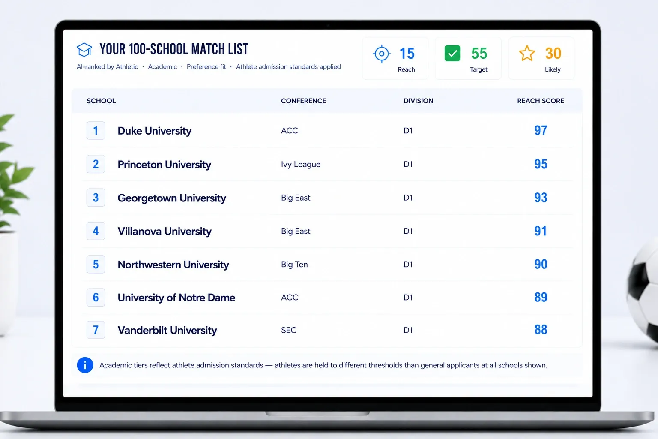This screenshot has width=658, height=439.
Task: Click Northwestern's reach score 90
Action: pos(541,264)
